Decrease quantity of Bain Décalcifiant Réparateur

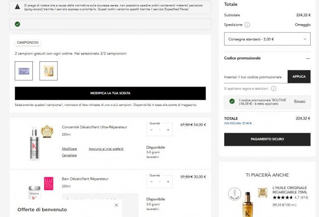pos(151,182)
